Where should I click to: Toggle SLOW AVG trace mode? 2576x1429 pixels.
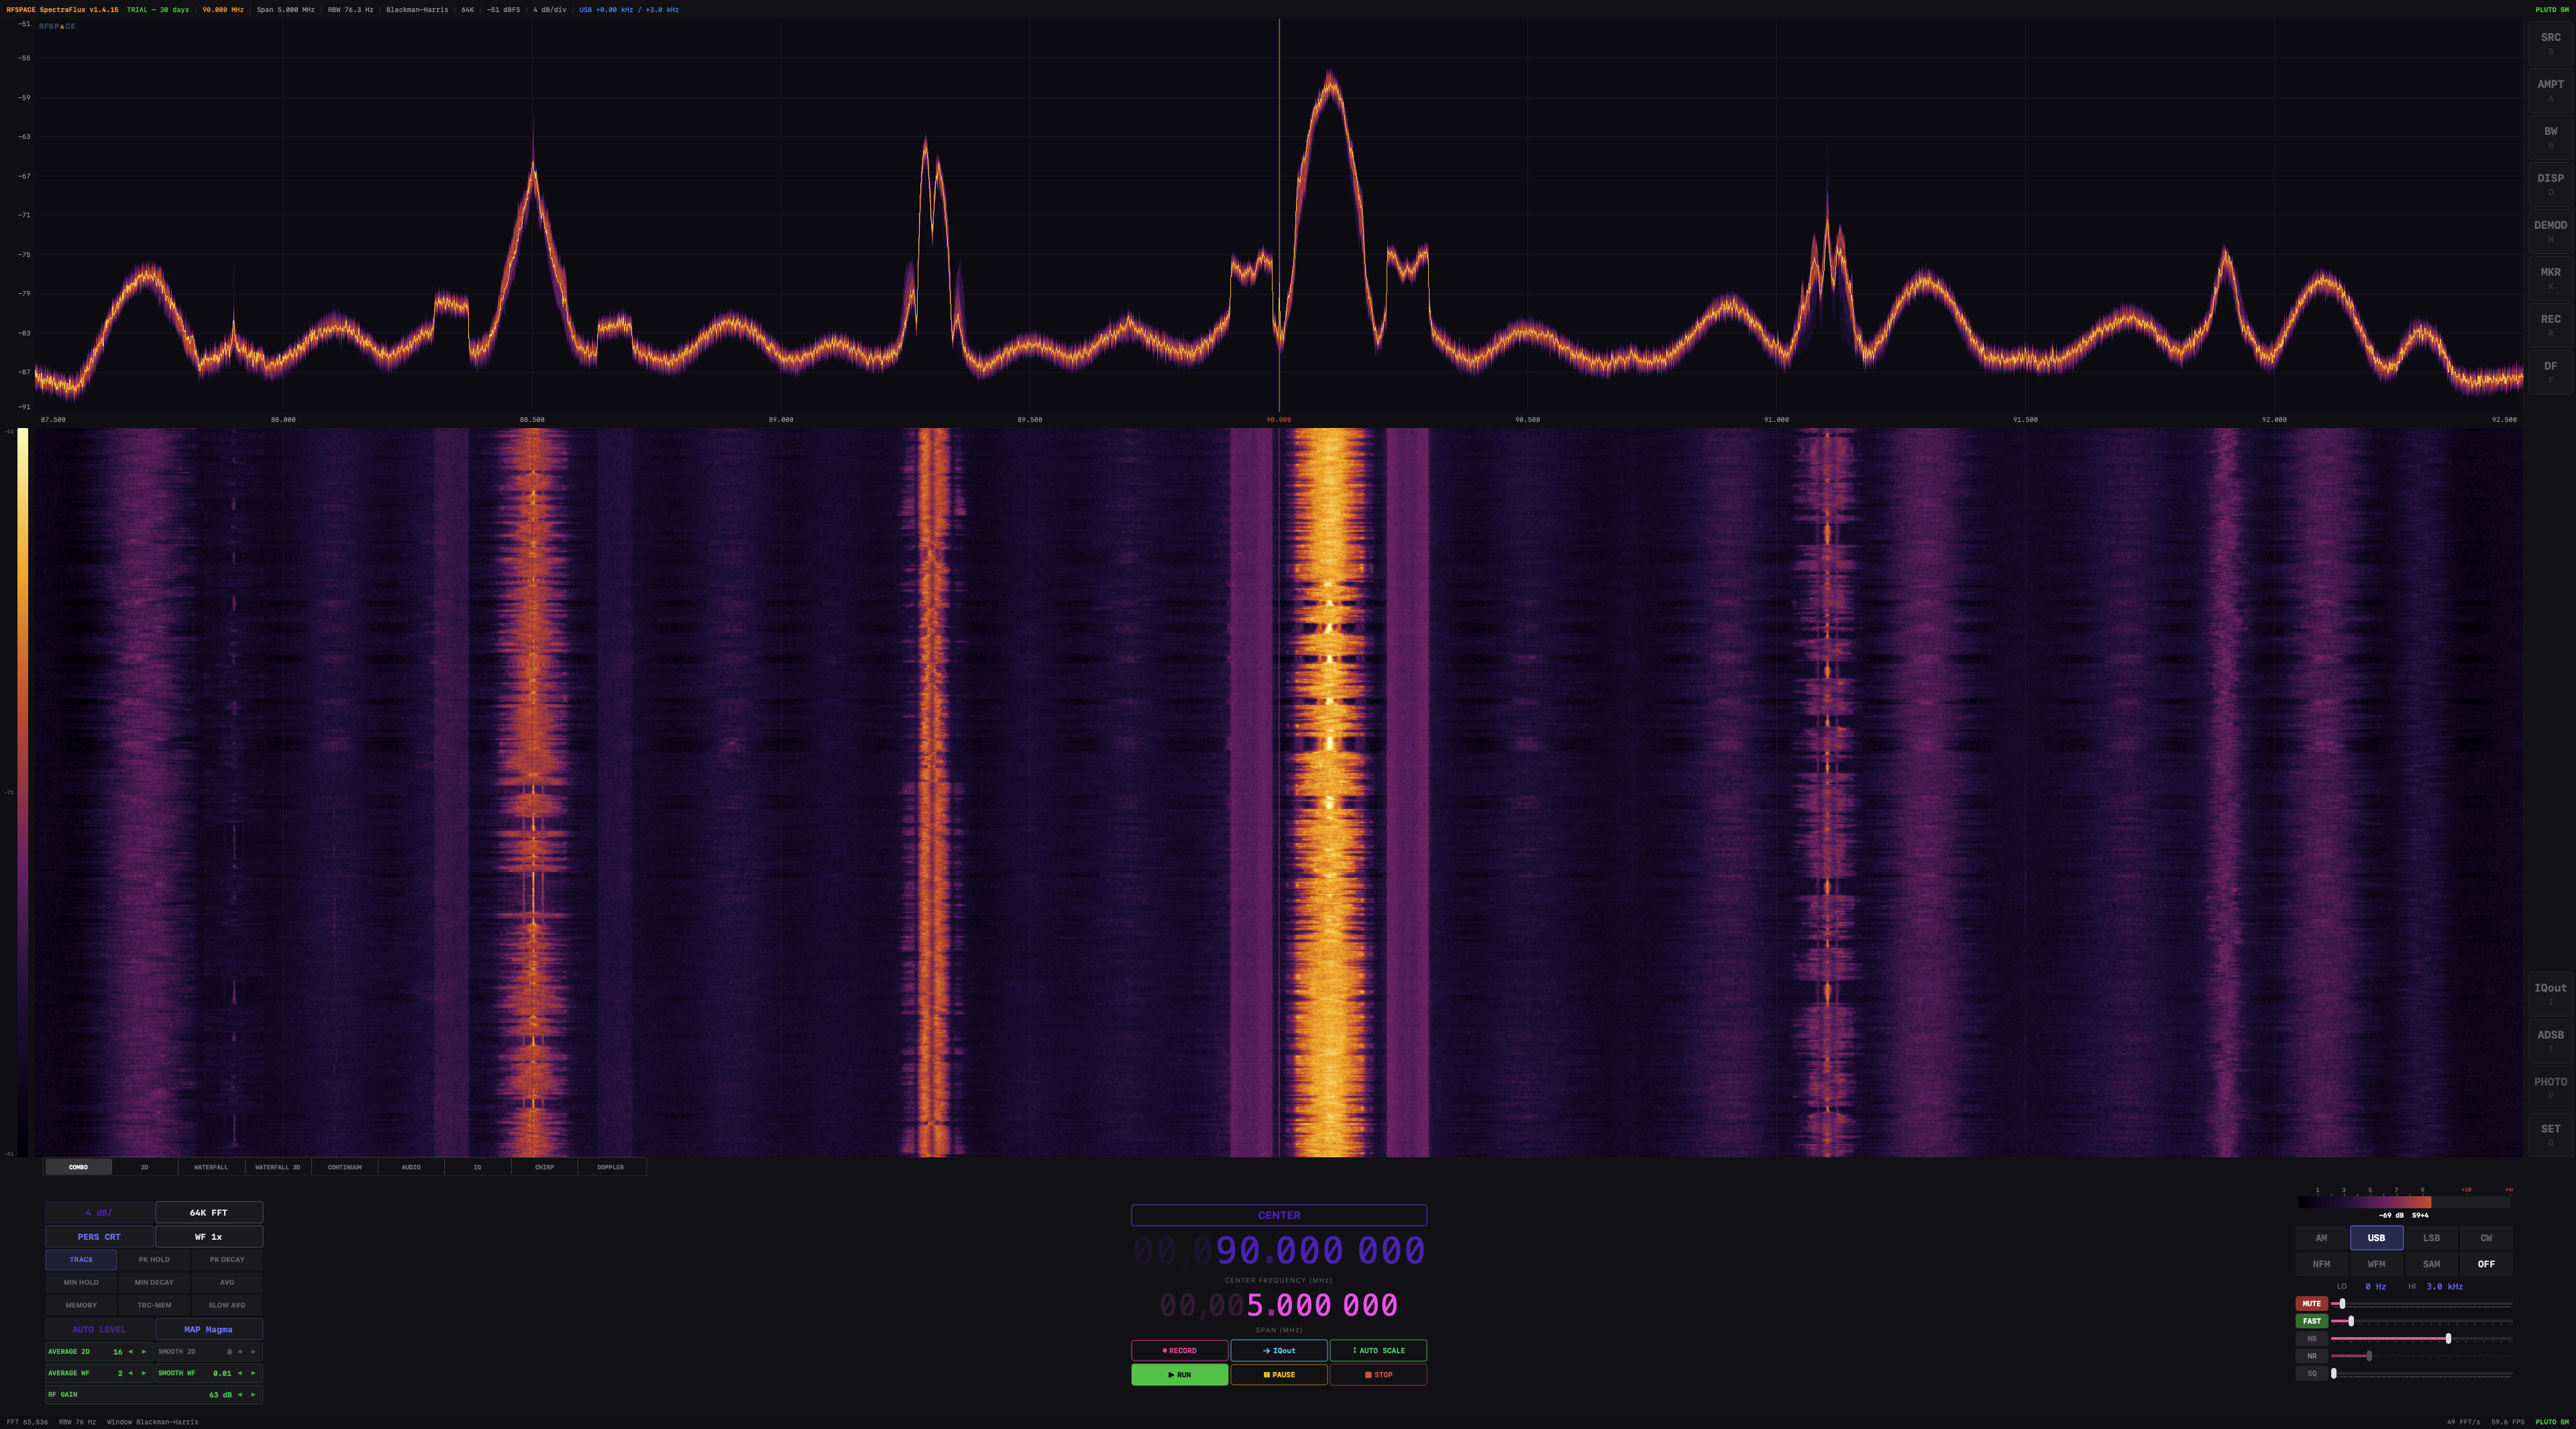click(x=227, y=1305)
